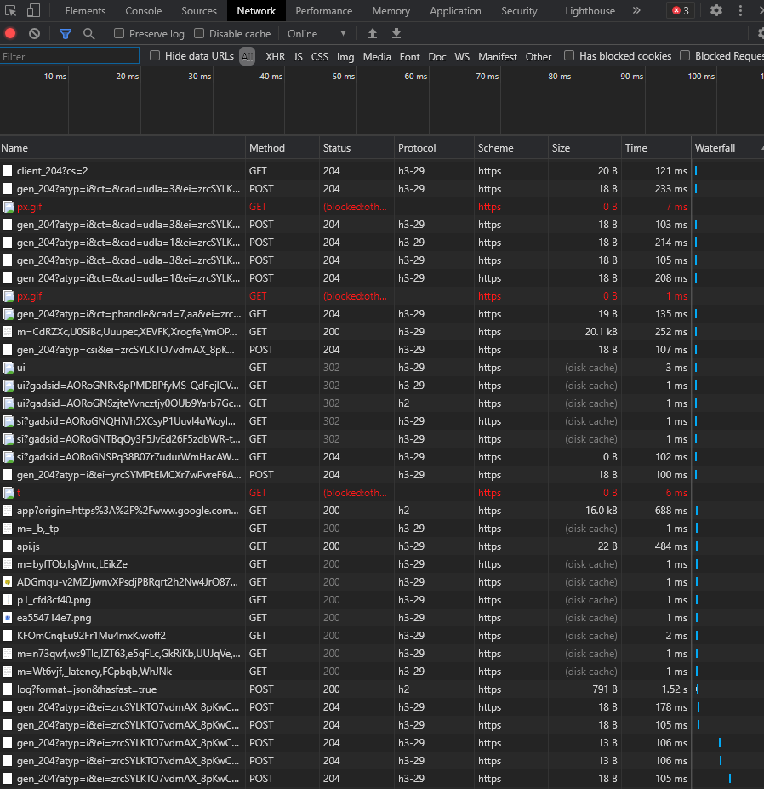Check Blocked Requests checkbox
764x789 pixels.
tap(685, 55)
